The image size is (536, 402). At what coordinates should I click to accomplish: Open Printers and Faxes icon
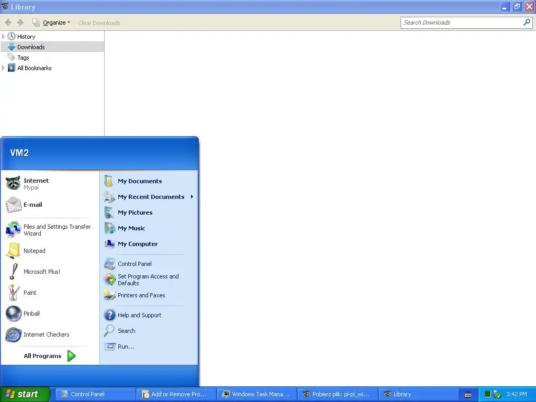[109, 295]
